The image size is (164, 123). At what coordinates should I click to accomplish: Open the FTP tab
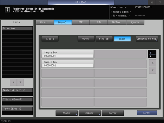[x=81, y=22]
